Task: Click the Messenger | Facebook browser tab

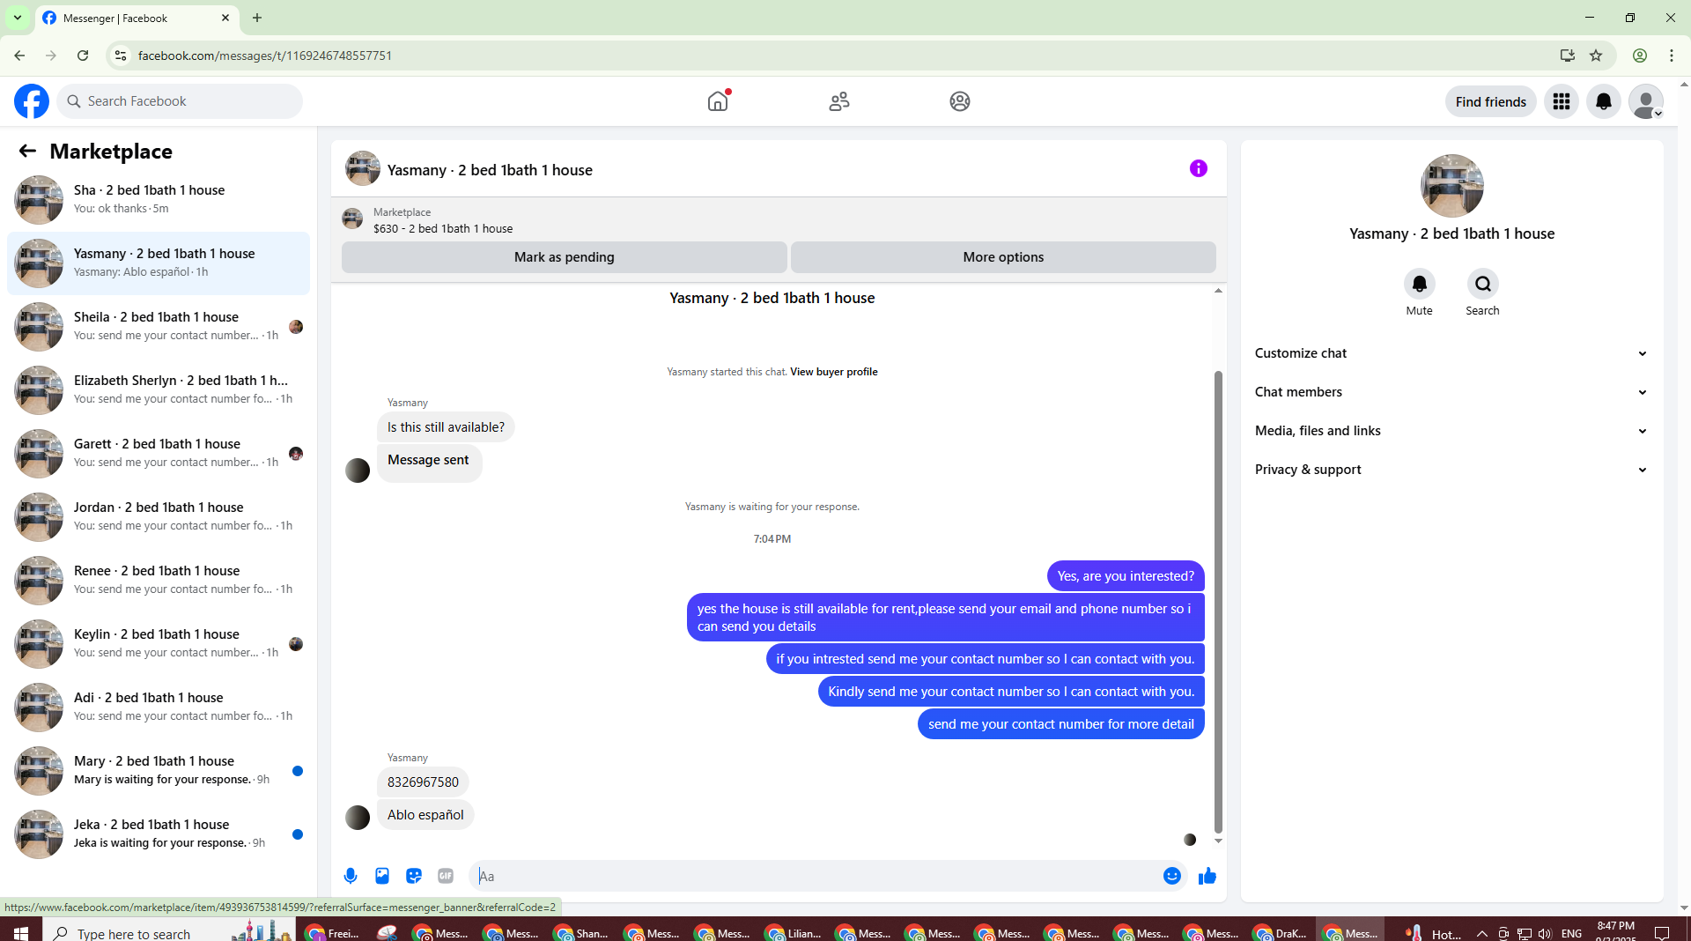Action: pos(137,18)
